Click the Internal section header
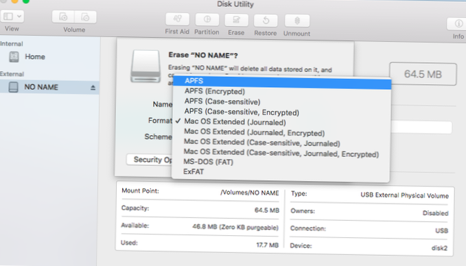 pyautogui.click(x=11, y=44)
